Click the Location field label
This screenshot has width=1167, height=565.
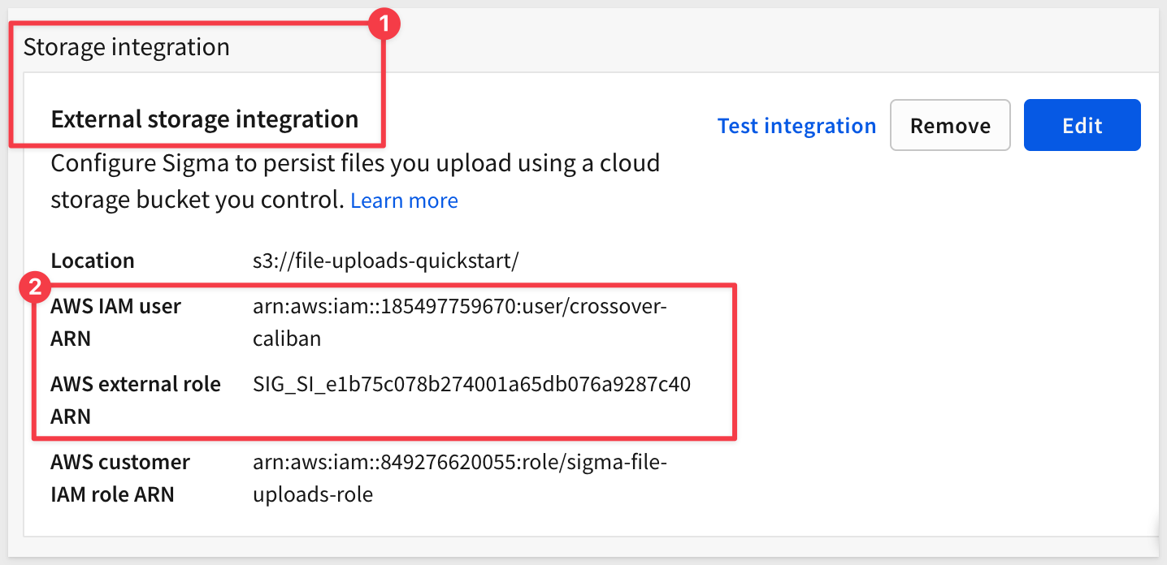pos(93,261)
